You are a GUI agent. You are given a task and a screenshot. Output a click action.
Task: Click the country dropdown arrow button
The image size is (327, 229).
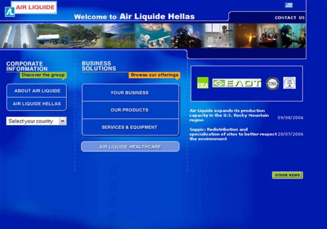click(63, 121)
